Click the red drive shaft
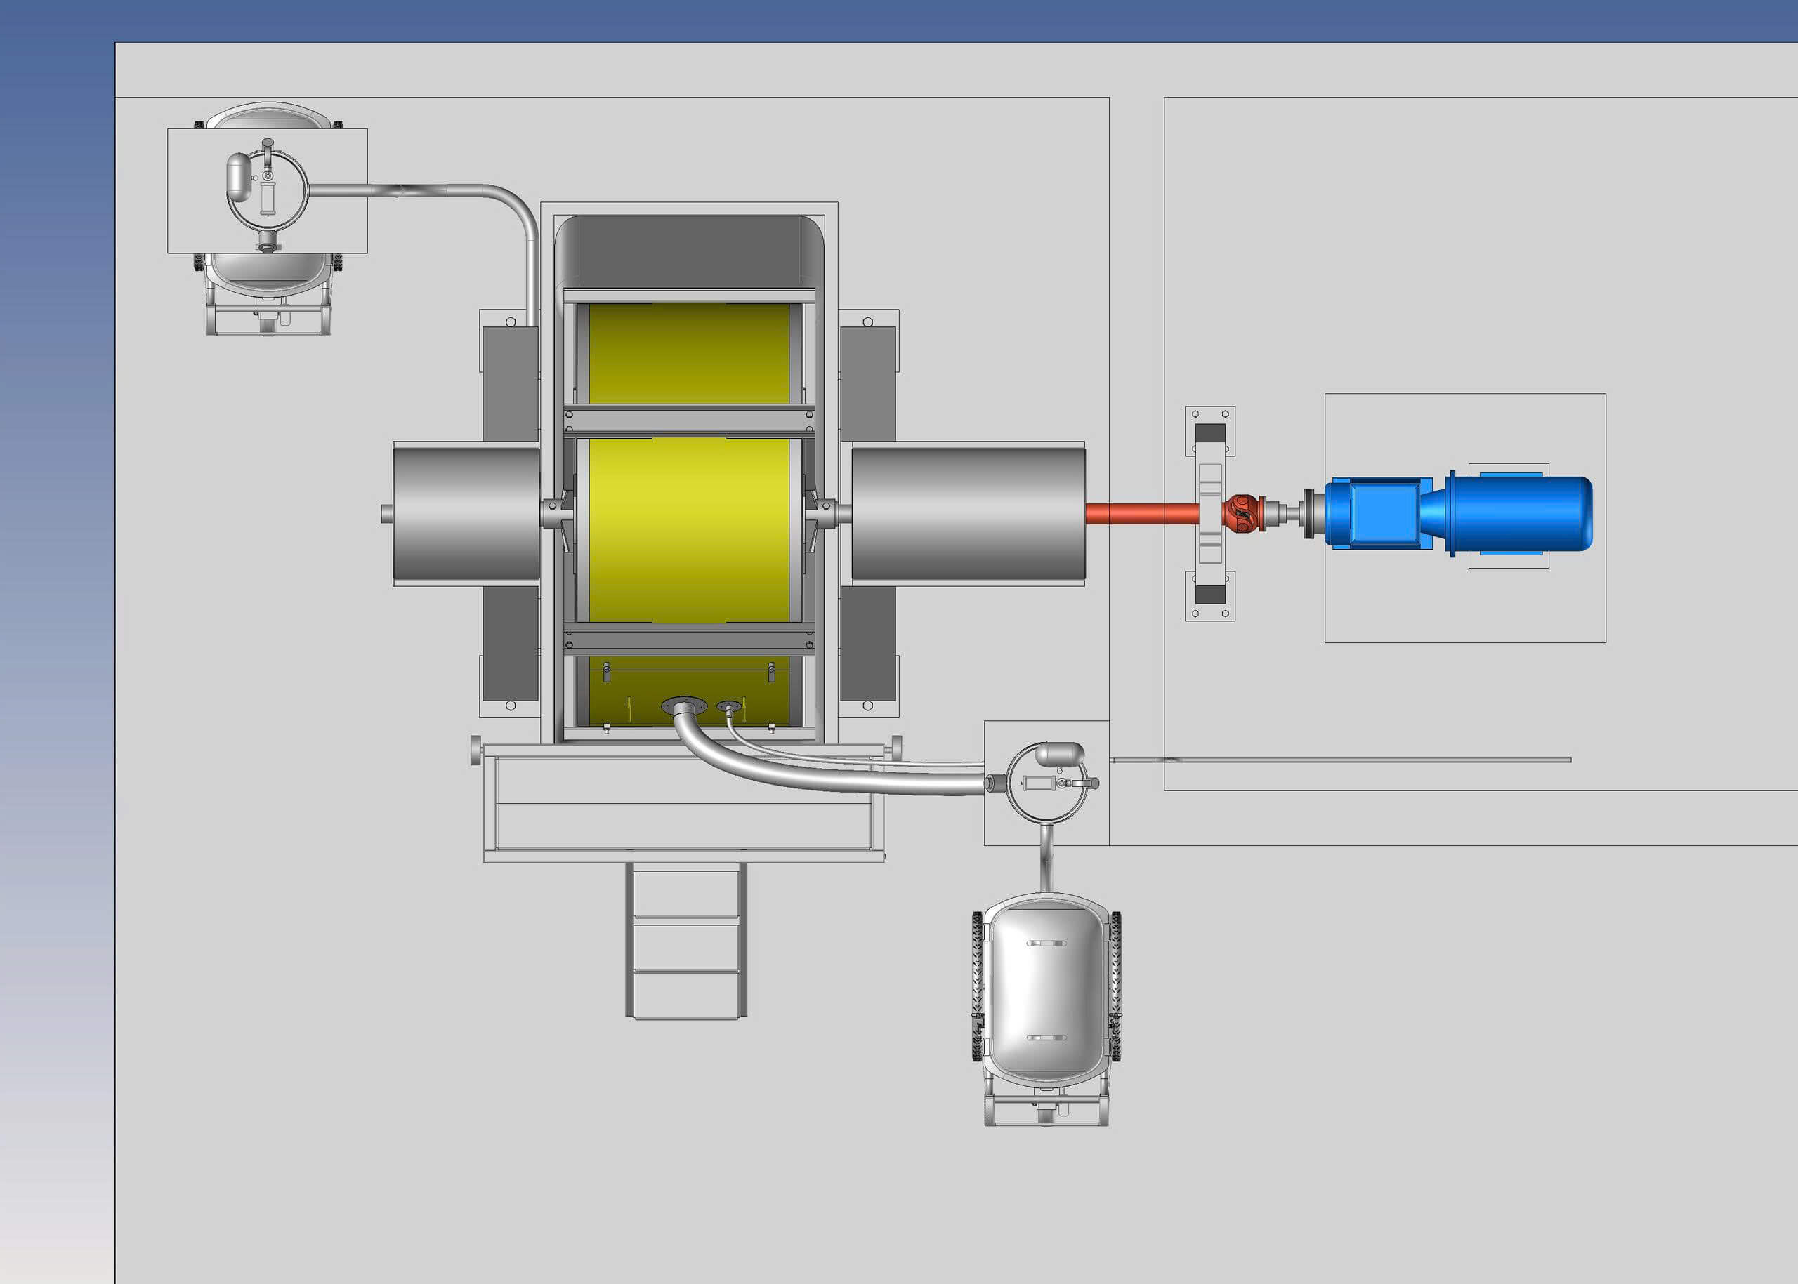This screenshot has height=1284, width=1798. pyautogui.click(x=1141, y=514)
